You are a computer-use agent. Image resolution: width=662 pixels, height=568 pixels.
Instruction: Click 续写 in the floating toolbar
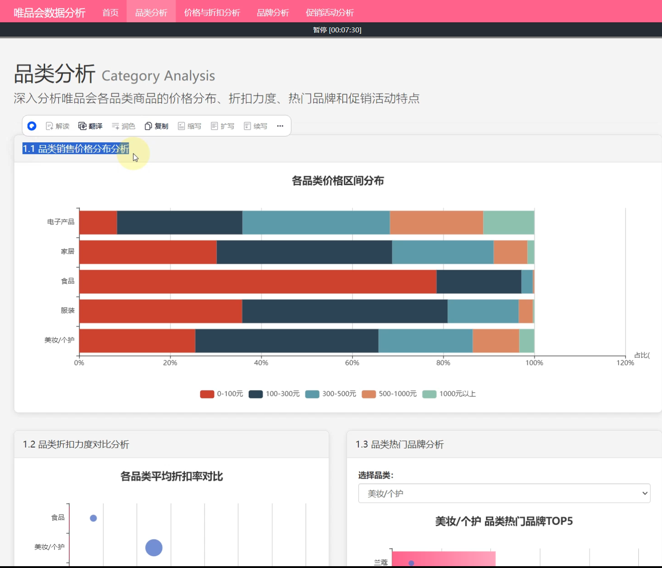(x=255, y=126)
